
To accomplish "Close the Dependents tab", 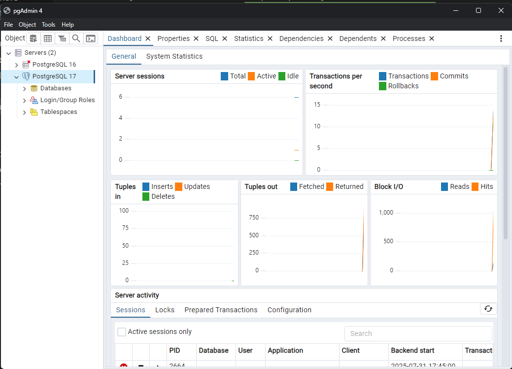I will [383, 38].
